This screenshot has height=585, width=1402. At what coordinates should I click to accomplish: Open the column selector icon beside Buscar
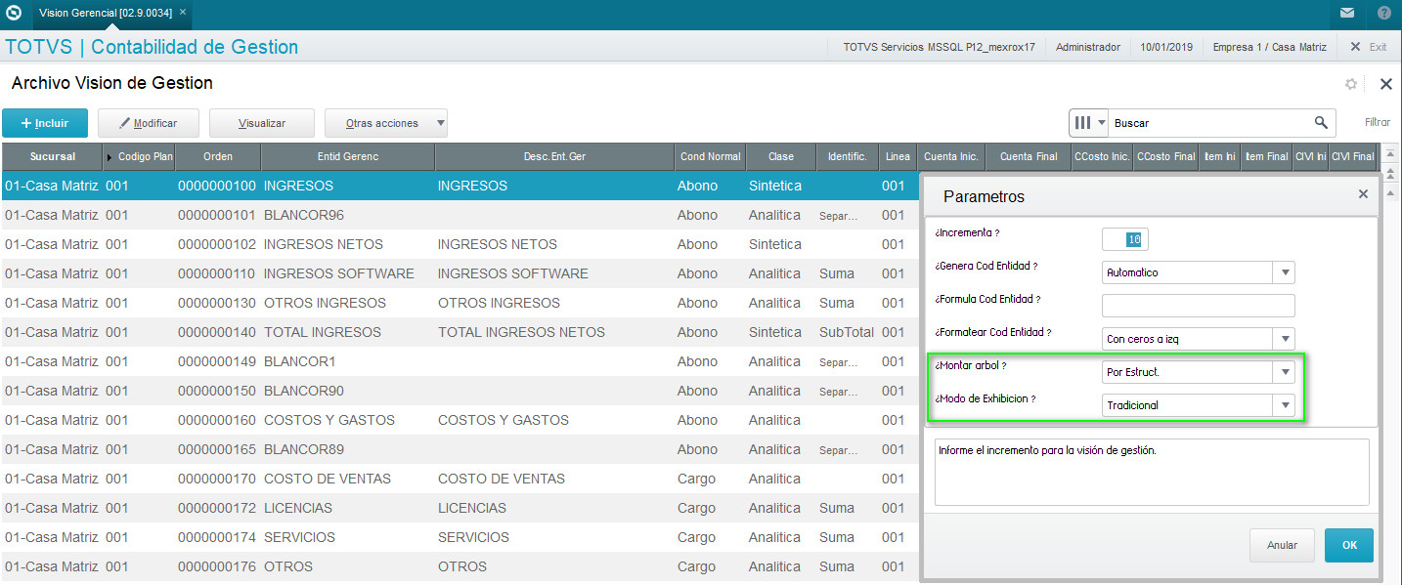(1089, 123)
